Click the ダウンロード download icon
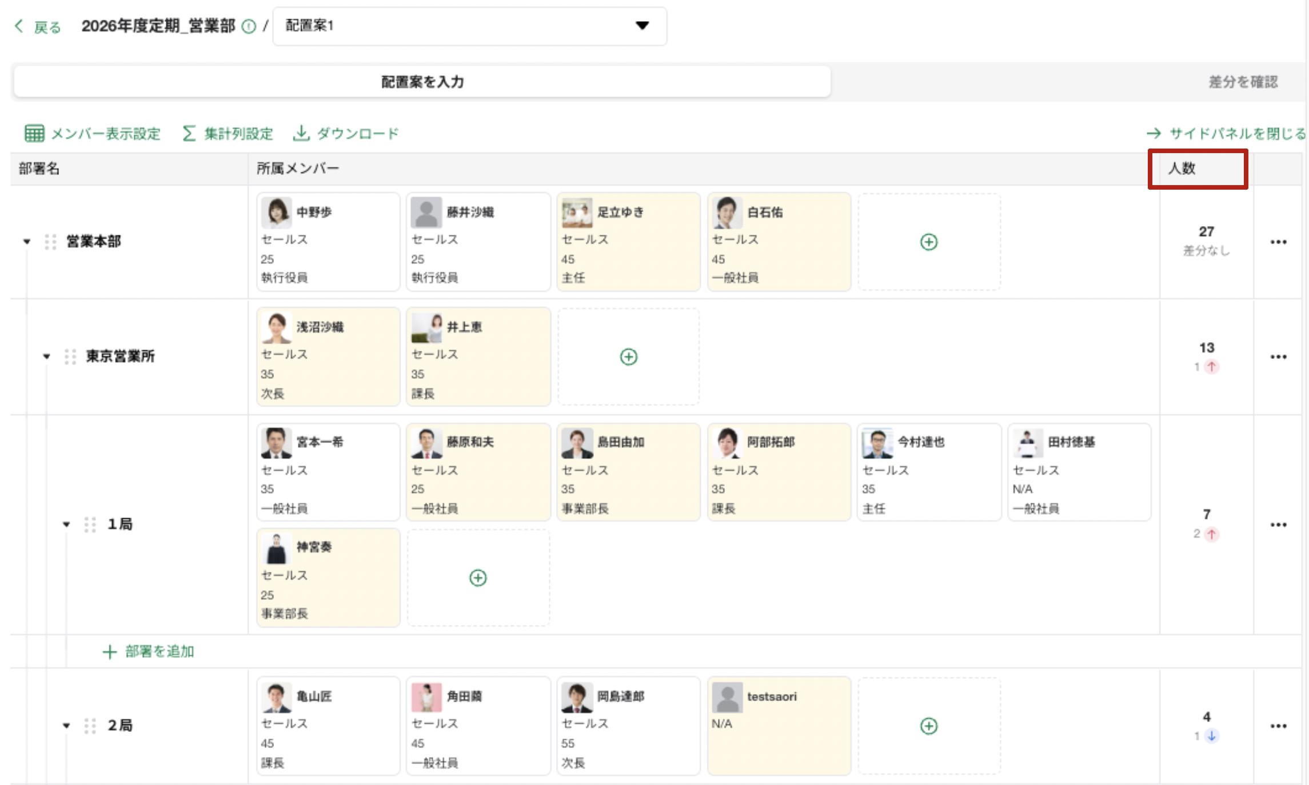1309x785 pixels. [301, 133]
